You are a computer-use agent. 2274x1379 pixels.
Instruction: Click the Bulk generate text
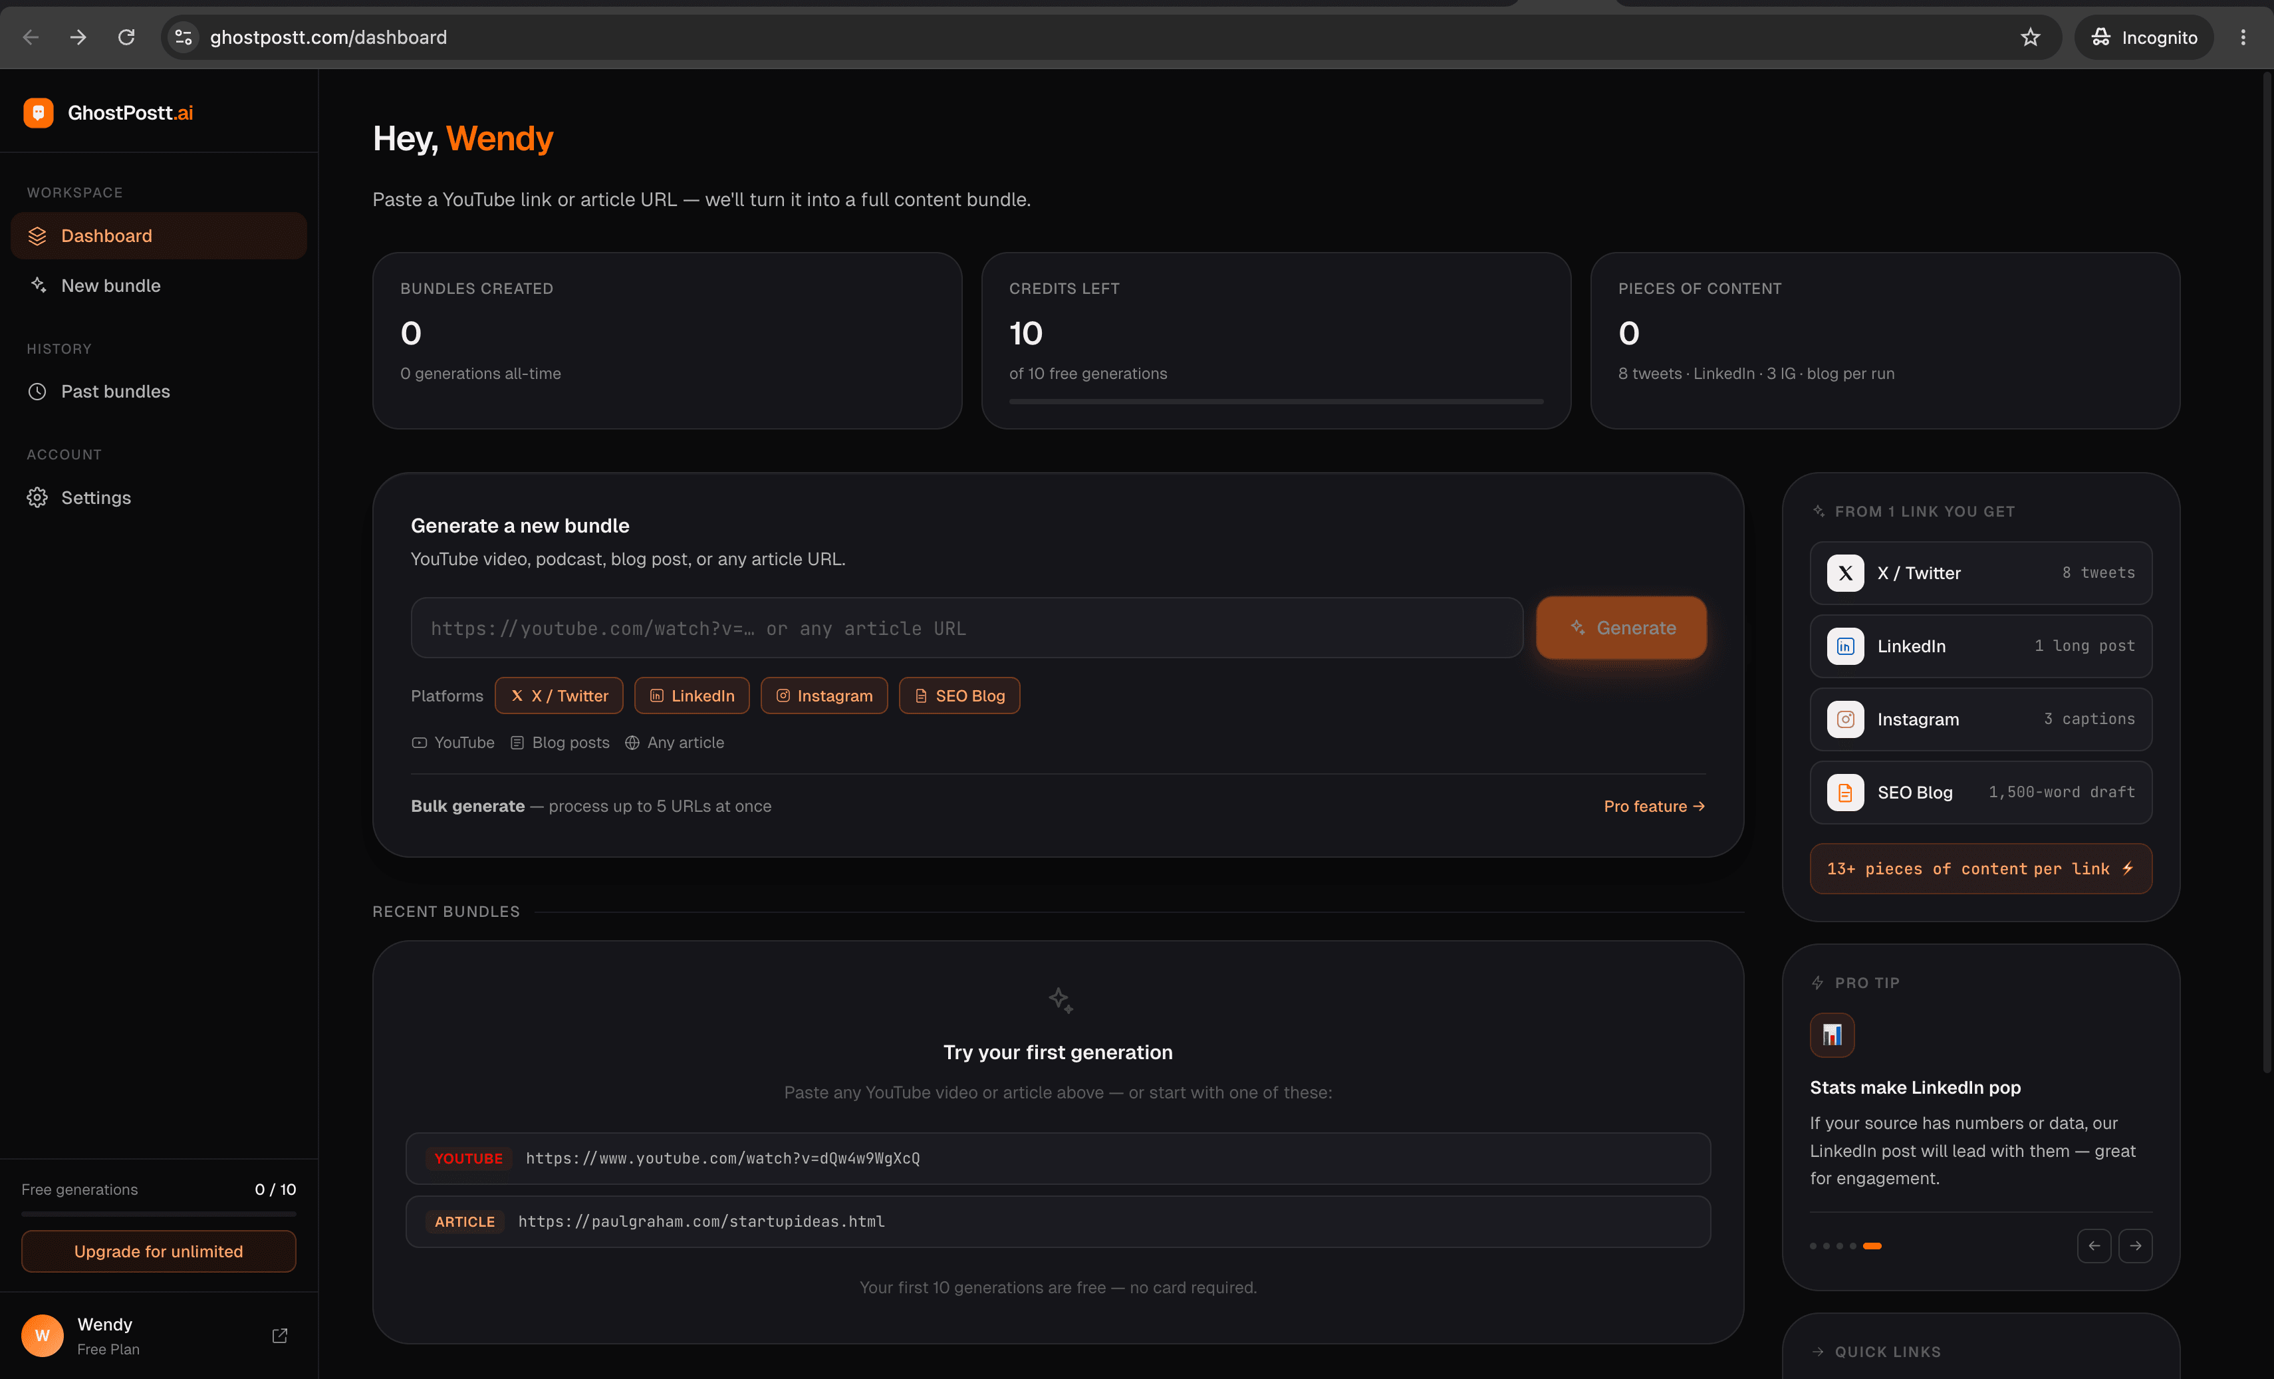point(467,806)
